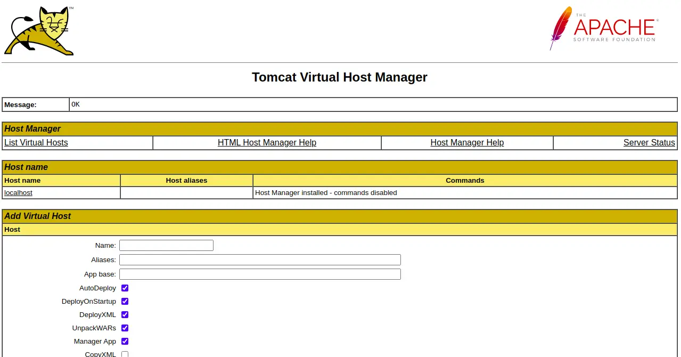
Task: Click the 'Add Virtual Host' section header
Action: [340, 216]
